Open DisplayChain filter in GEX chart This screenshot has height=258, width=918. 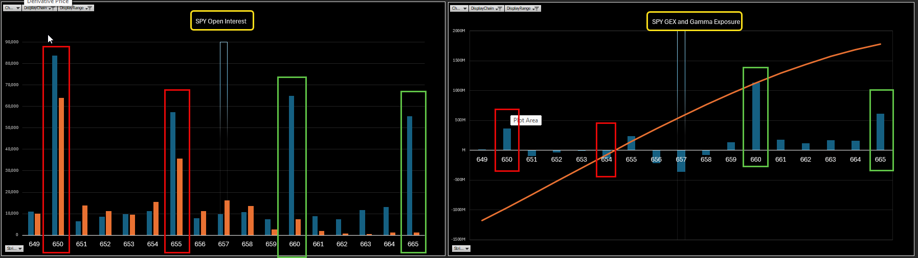(486, 9)
